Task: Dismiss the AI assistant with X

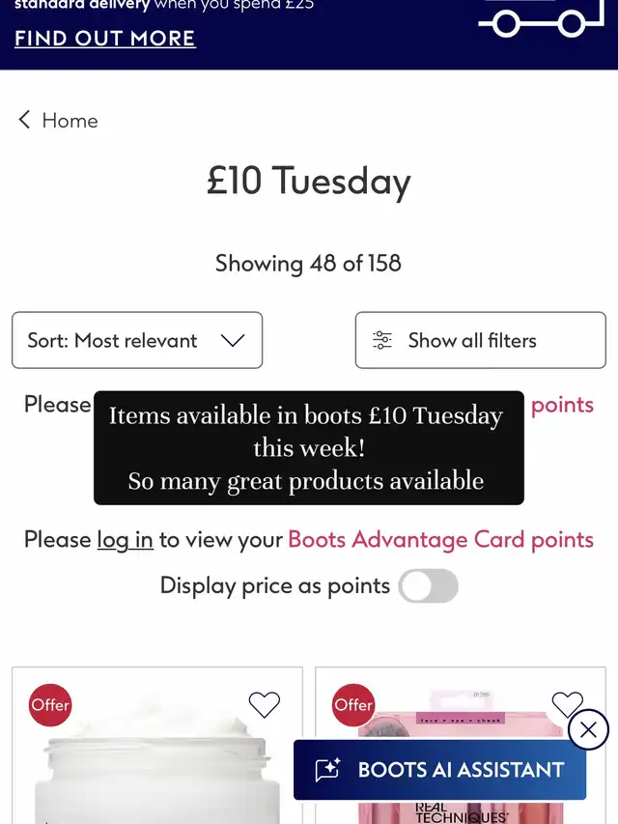Action: tap(588, 729)
